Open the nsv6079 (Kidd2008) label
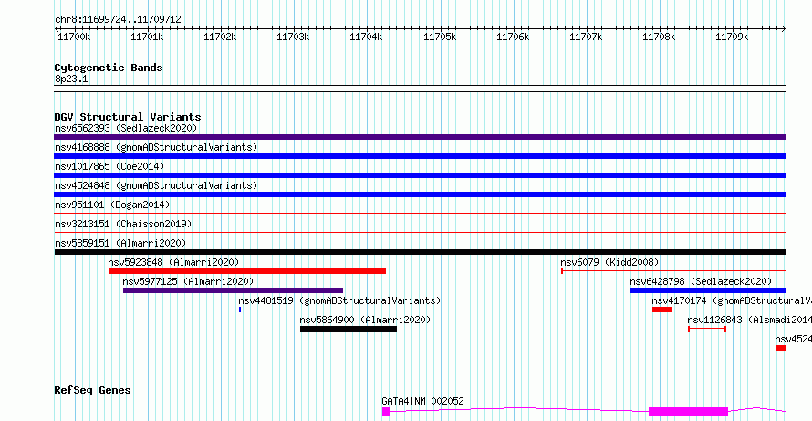Viewport: 812px width, 421px height. click(609, 262)
